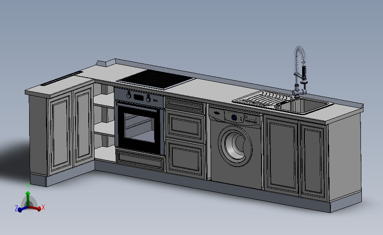The width and height of the screenshot is (383, 235).
Task: Select the narrow top drawer beside oven
Action: pos(185,105)
